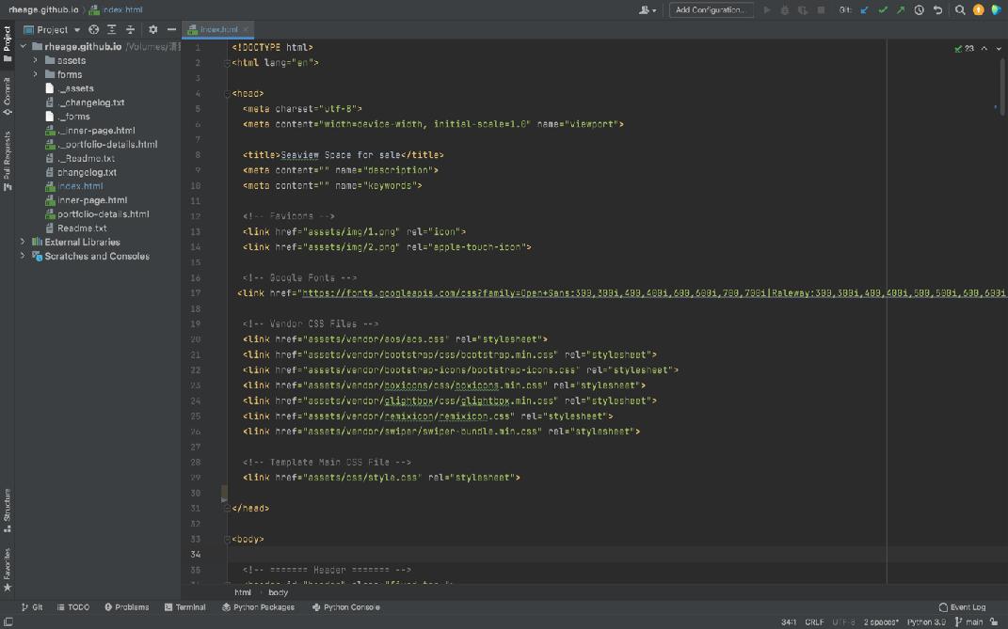Click Git Commit green checkmark

[883, 9]
